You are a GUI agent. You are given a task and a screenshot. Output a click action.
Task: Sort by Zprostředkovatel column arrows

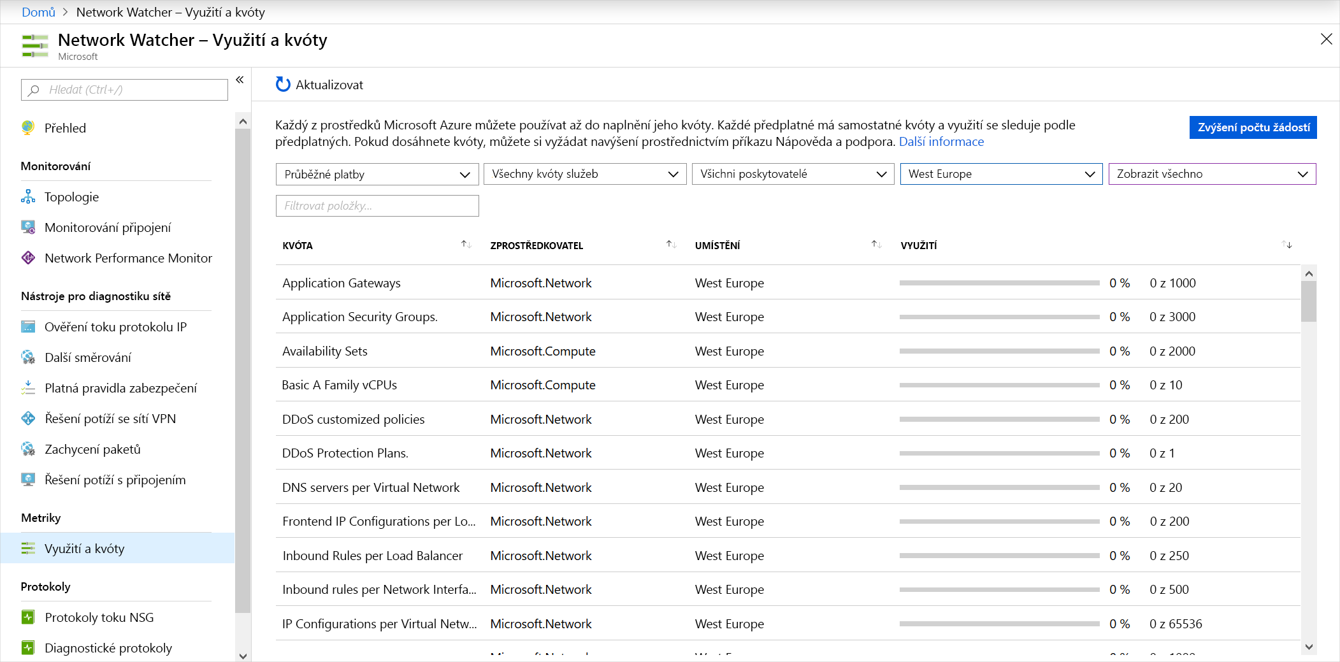(x=671, y=245)
